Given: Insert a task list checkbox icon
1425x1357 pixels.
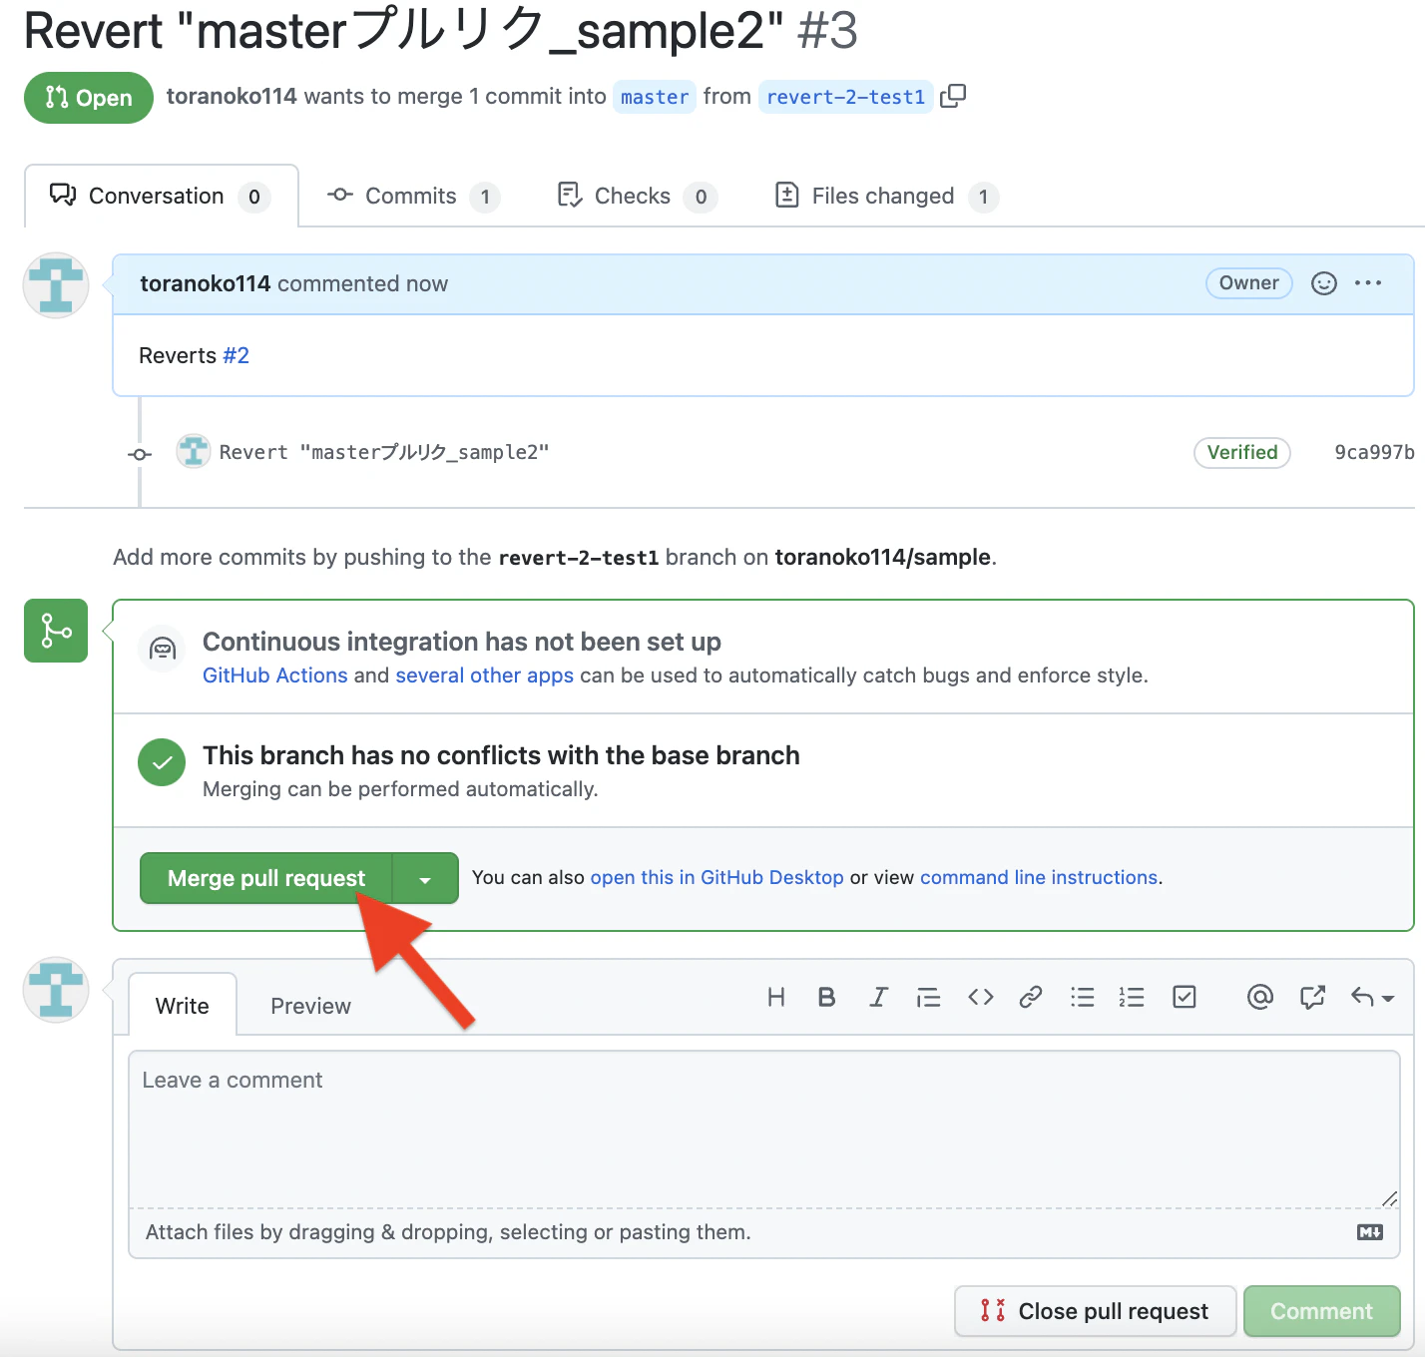Looking at the screenshot, I should (x=1185, y=997).
